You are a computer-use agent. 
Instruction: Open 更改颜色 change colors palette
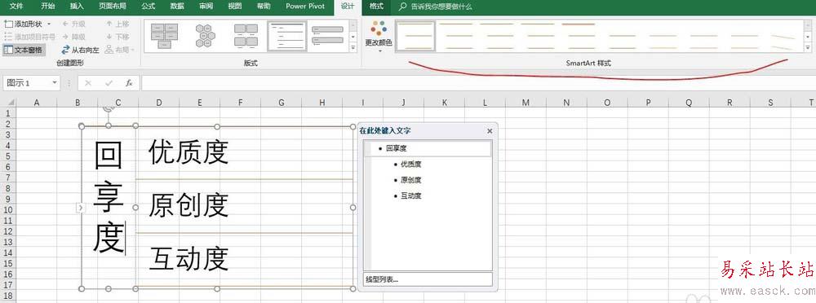point(379,36)
